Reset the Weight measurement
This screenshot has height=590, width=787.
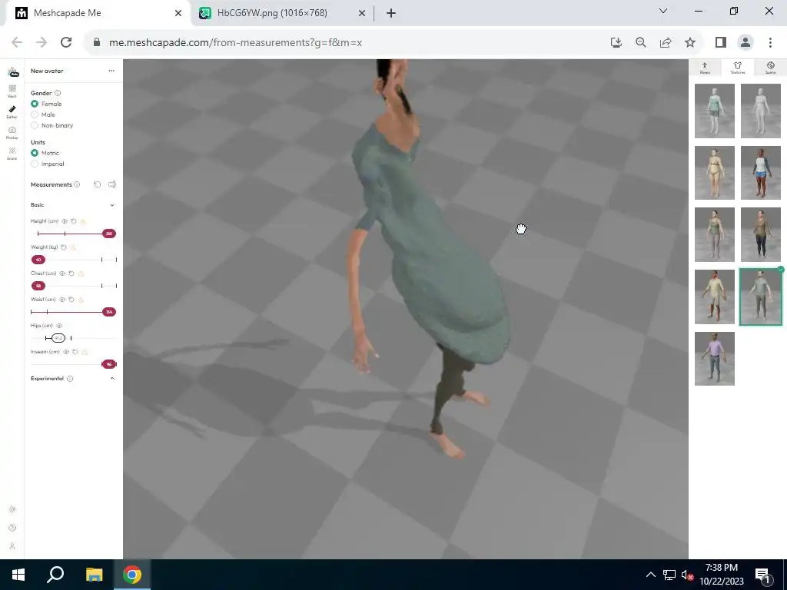[x=64, y=247]
